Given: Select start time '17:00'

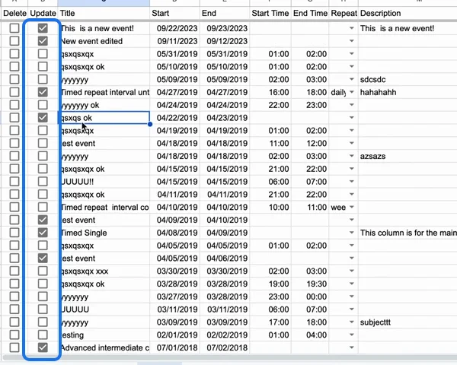Looking at the screenshot, I should 270,322.
